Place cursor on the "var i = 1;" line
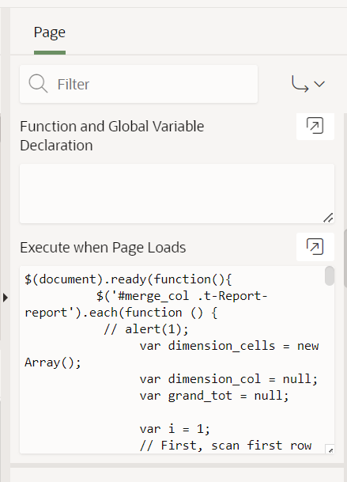Viewport: 347px width, 482px height. pyautogui.click(x=175, y=429)
